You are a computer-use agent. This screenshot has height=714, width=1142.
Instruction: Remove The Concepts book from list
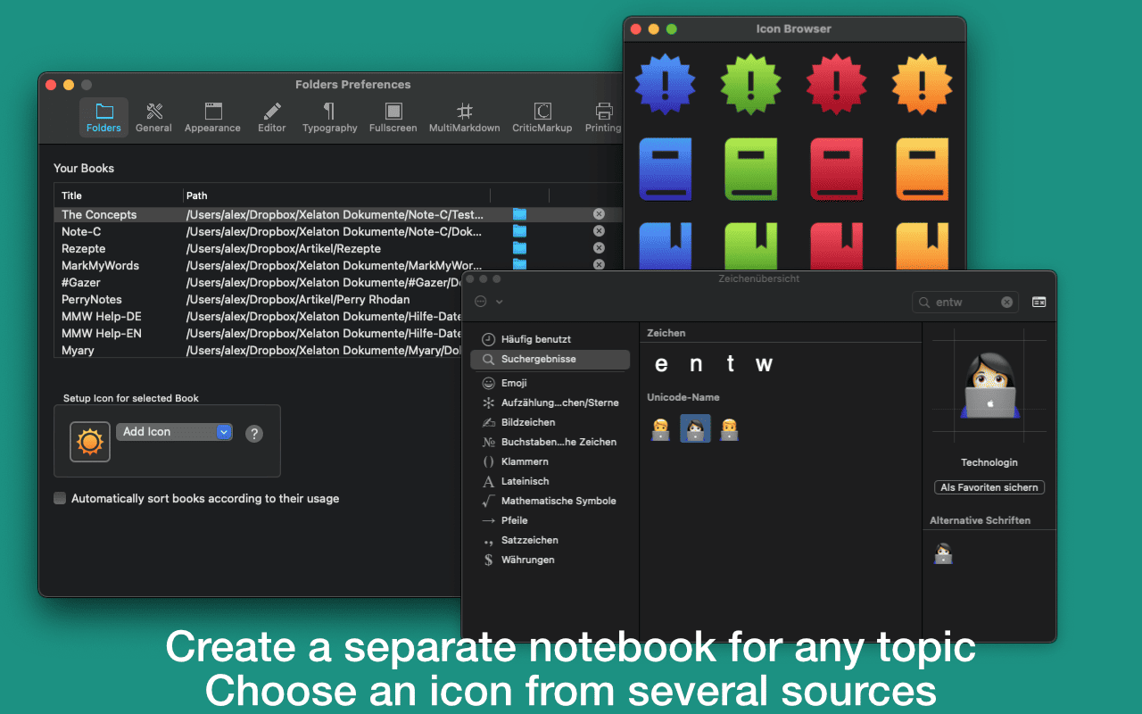(599, 214)
